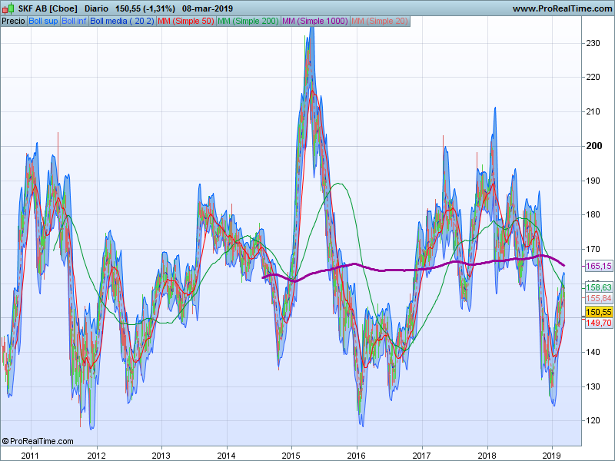Open the www.ProRealTime.com link
Screen dimensions: 615x461
[562, 8]
